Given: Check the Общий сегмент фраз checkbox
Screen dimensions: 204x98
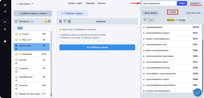Looking at the screenshot, I should pos(17,94).
